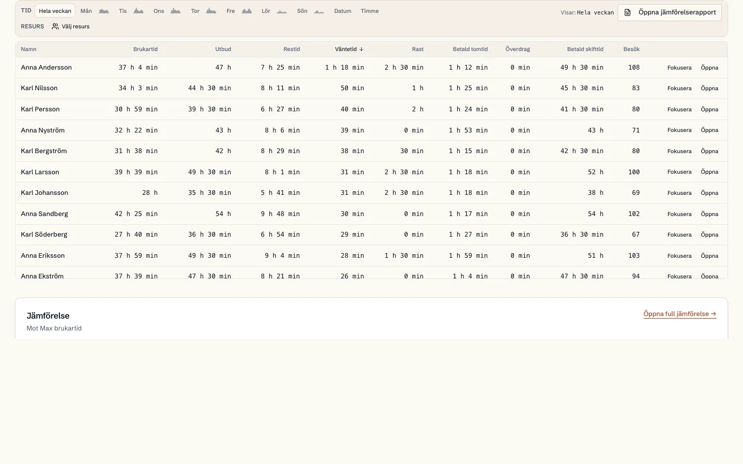The width and height of the screenshot is (743, 464).
Task: Sort by the Rast column header
Action: click(x=418, y=49)
